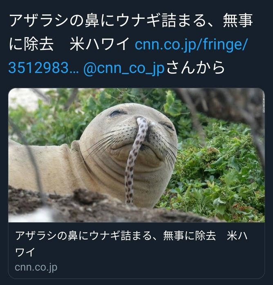
Task: Click the vertical photo credit watermark
Action: [264, 102]
